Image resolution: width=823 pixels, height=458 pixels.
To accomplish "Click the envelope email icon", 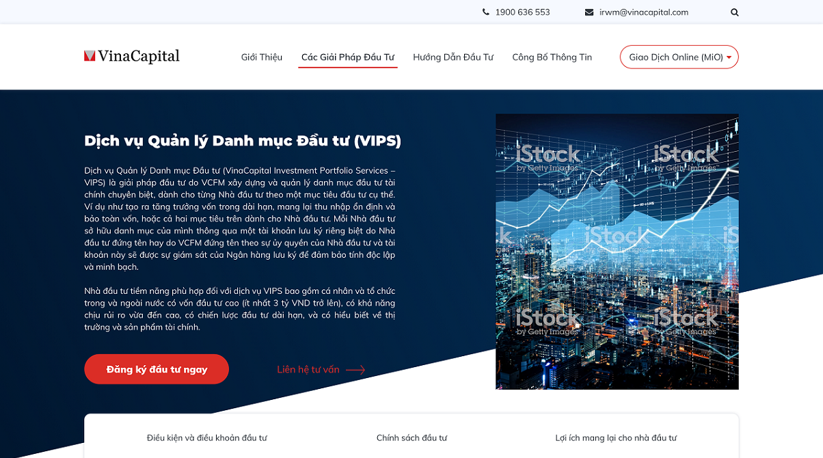I will [589, 12].
